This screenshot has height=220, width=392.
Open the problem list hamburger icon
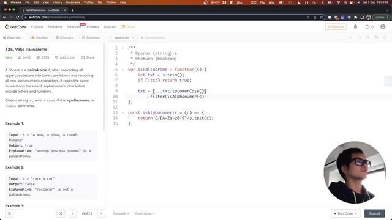pyautogui.click(x=9, y=213)
